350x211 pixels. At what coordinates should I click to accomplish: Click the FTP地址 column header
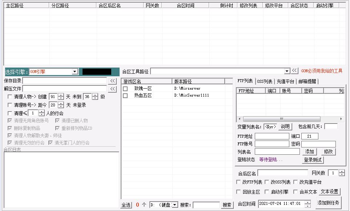pyautogui.click(x=251, y=91)
